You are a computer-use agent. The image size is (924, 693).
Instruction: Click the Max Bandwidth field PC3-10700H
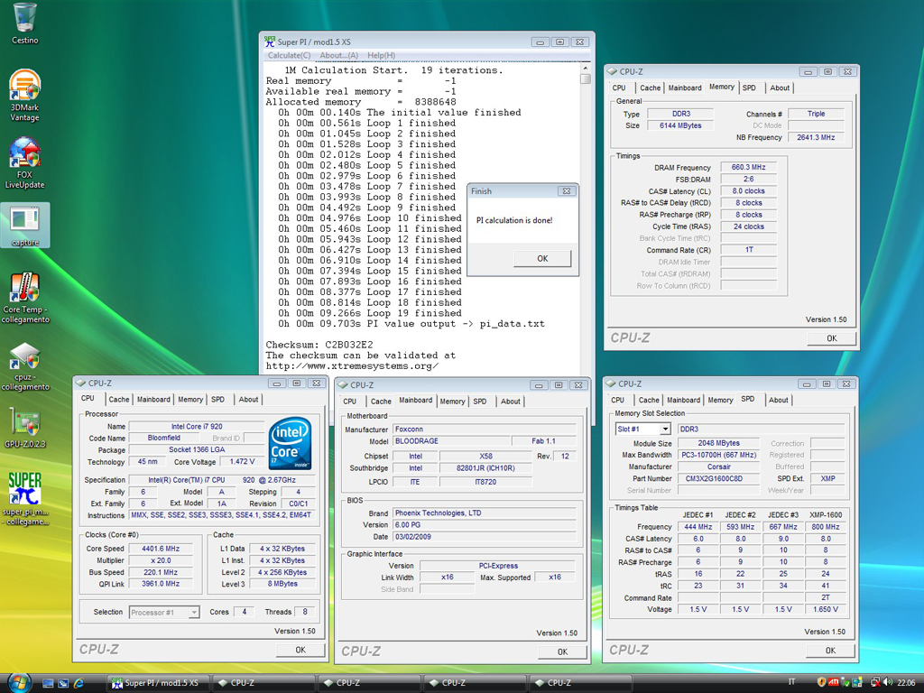(x=719, y=455)
